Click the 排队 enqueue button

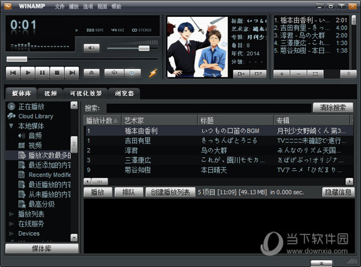tap(129, 192)
